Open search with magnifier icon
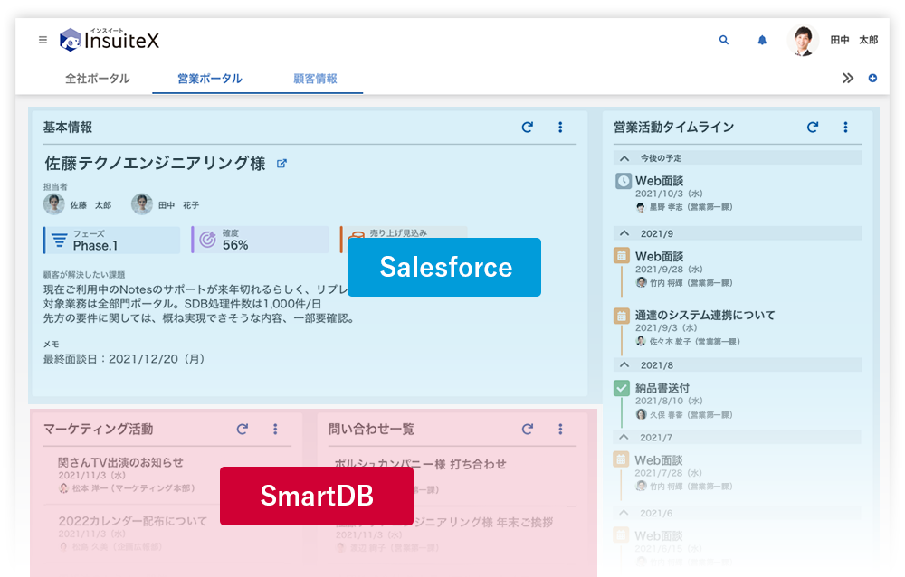The image size is (905, 577). (x=724, y=40)
